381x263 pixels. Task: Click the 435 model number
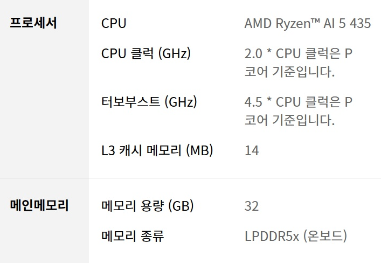coord(360,24)
